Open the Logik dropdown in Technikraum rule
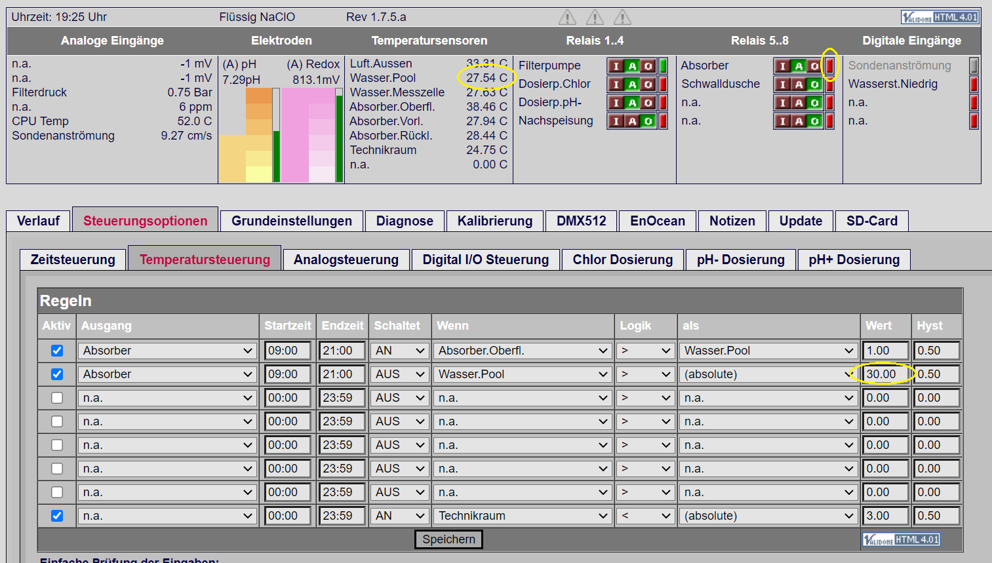The image size is (992, 563). tap(646, 516)
